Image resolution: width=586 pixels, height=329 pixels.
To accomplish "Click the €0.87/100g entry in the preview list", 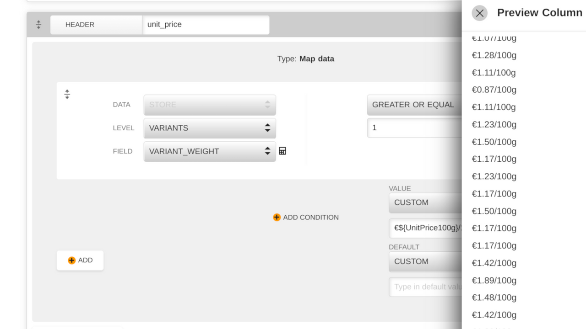I will [494, 90].
